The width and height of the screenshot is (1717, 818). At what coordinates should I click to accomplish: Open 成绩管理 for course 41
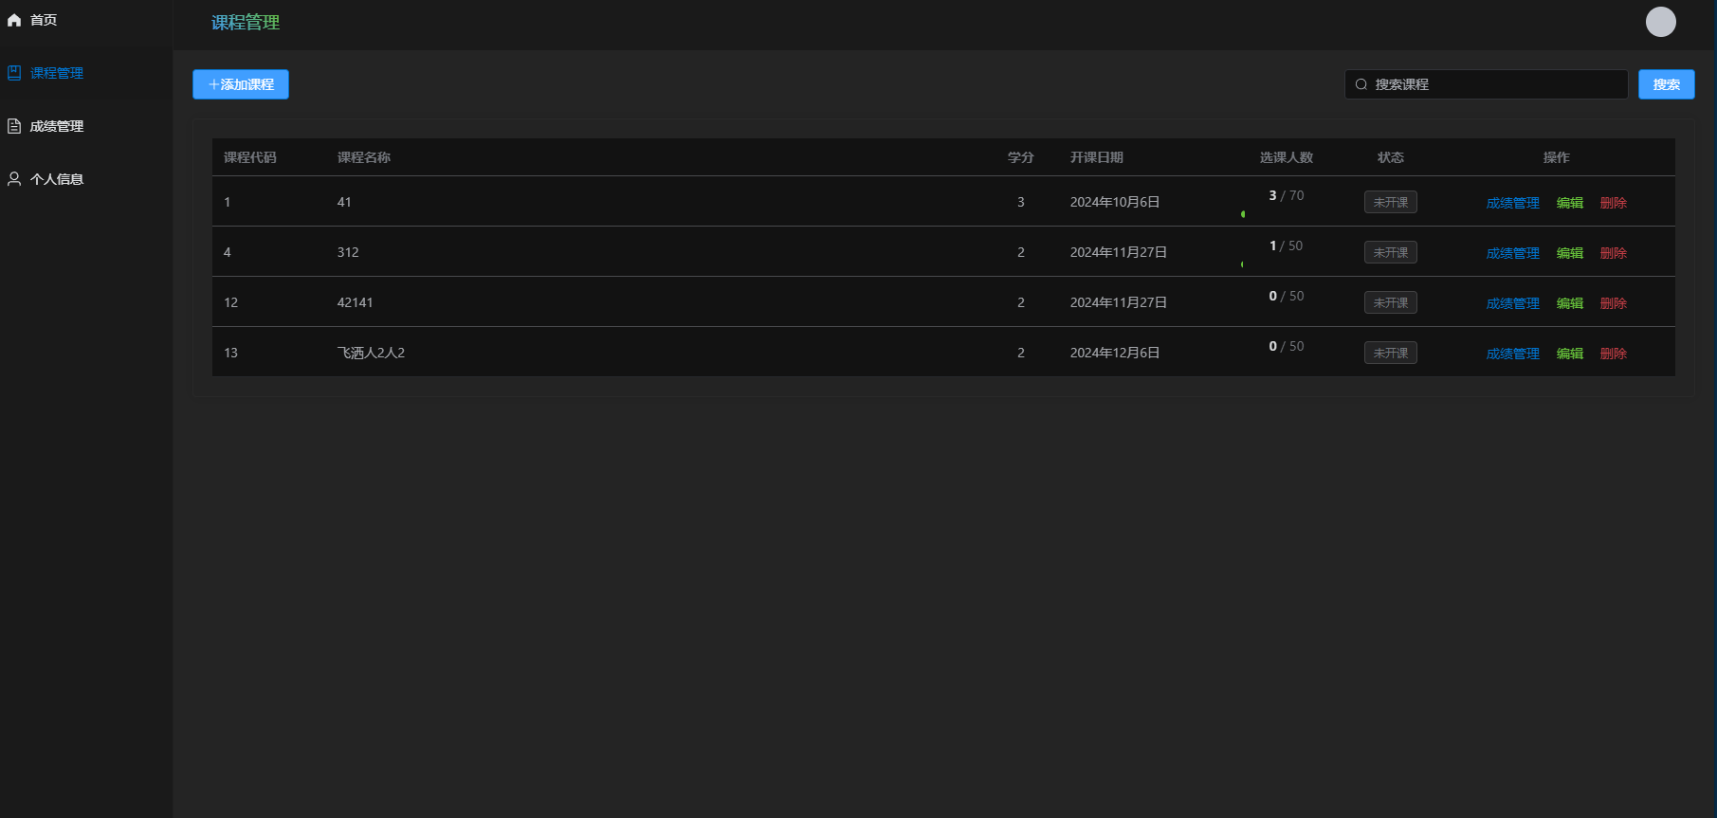tap(1512, 203)
